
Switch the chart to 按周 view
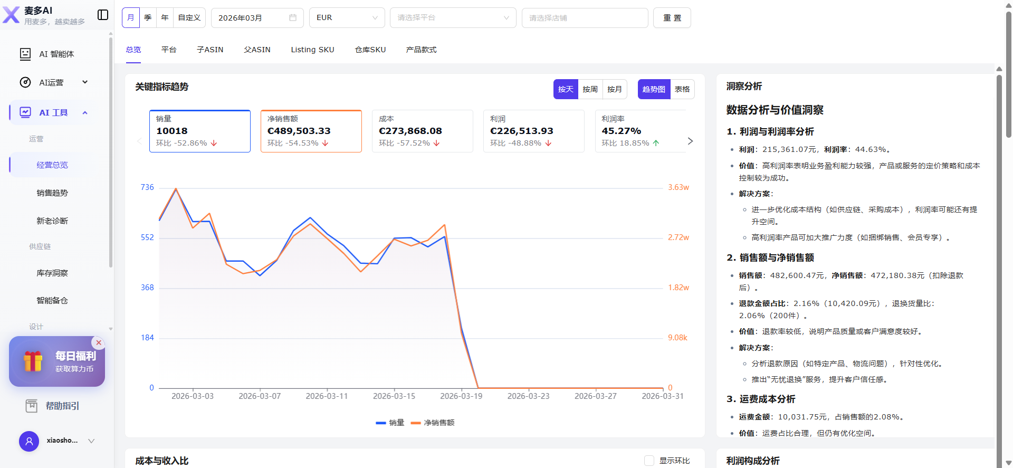pyautogui.click(x=590, y=89)
